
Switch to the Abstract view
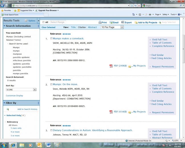point(92,27)
